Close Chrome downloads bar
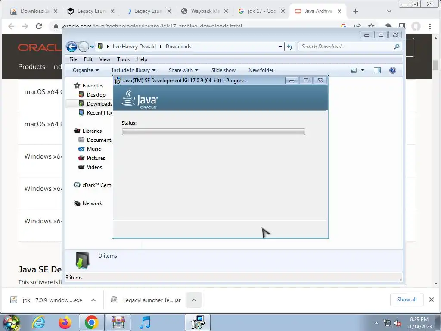This screenshot has width=441, height=331. pos(432,300)
